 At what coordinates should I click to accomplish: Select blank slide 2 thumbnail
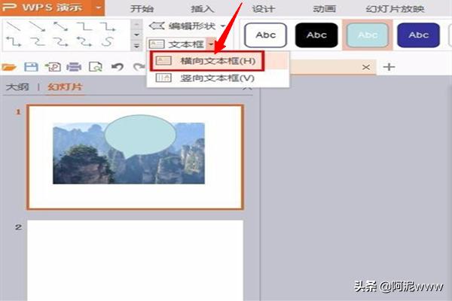(135, 260)
